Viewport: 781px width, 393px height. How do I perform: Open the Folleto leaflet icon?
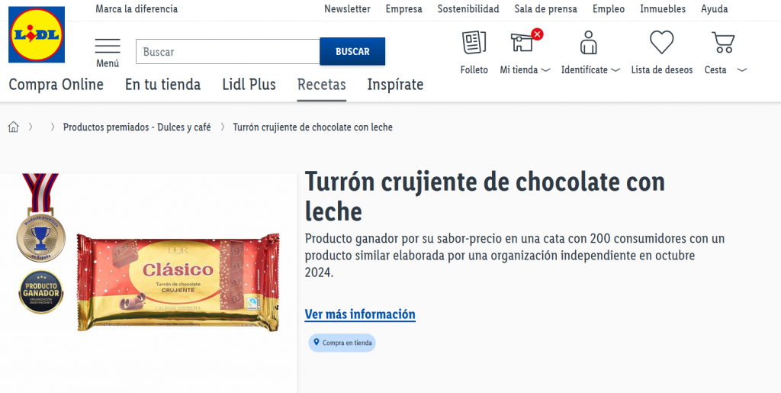point(474,42)
